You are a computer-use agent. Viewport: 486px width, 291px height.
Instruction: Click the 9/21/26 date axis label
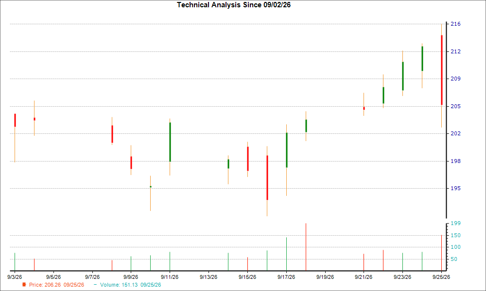(x=364, y=277)
